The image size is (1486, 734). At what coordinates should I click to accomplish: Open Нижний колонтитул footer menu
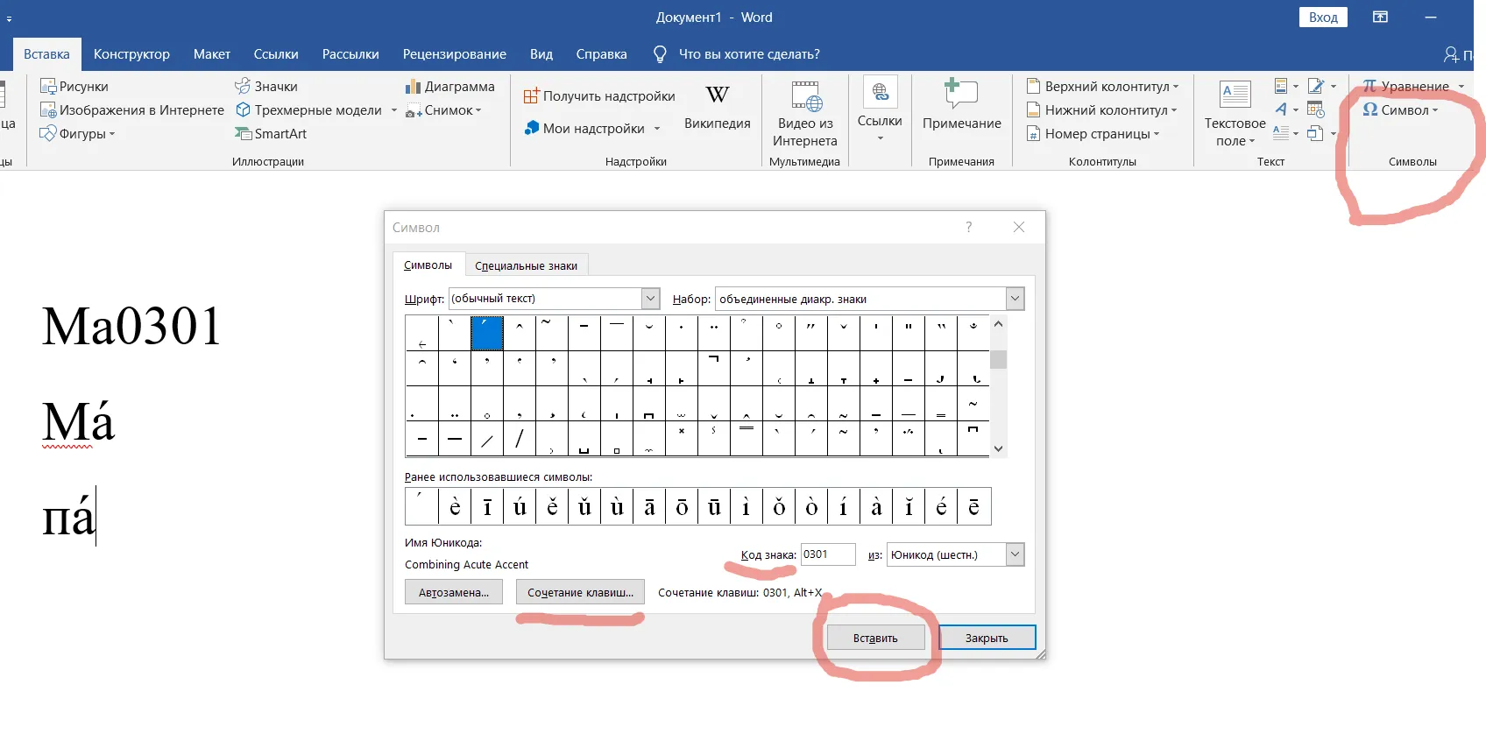point(1102,110)
